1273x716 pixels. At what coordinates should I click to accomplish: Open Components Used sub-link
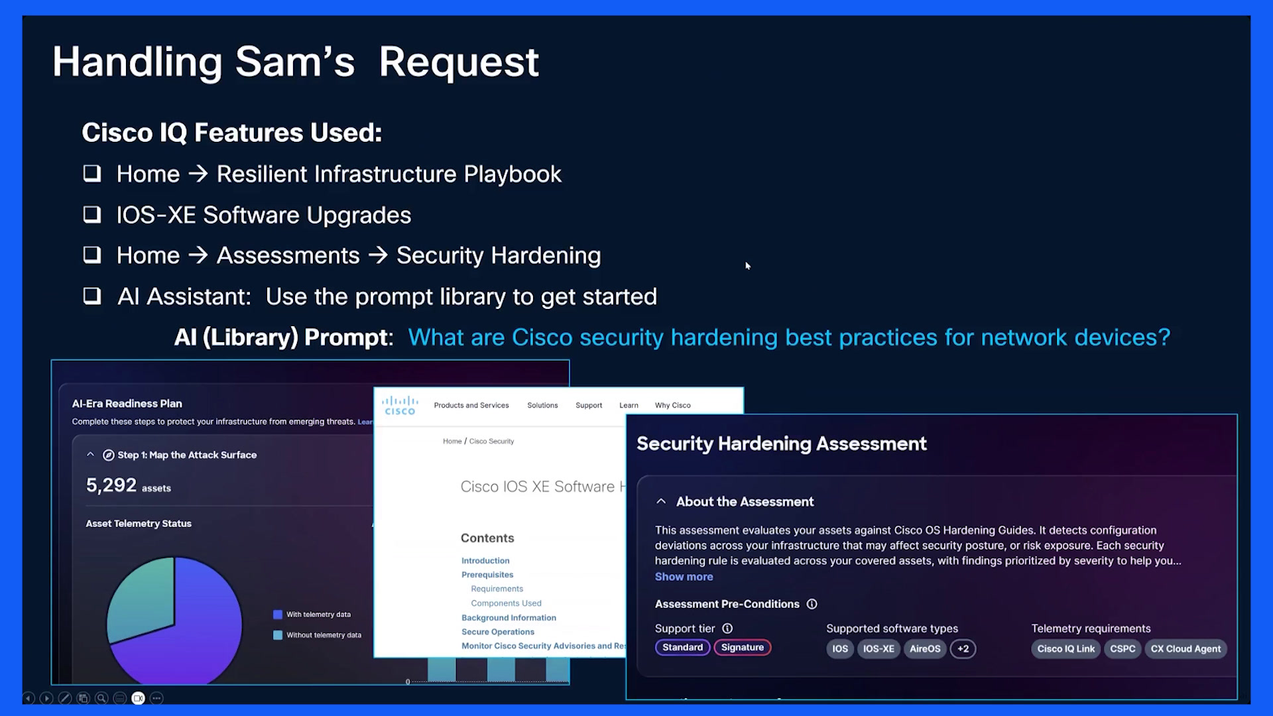[x=506, y=603]
